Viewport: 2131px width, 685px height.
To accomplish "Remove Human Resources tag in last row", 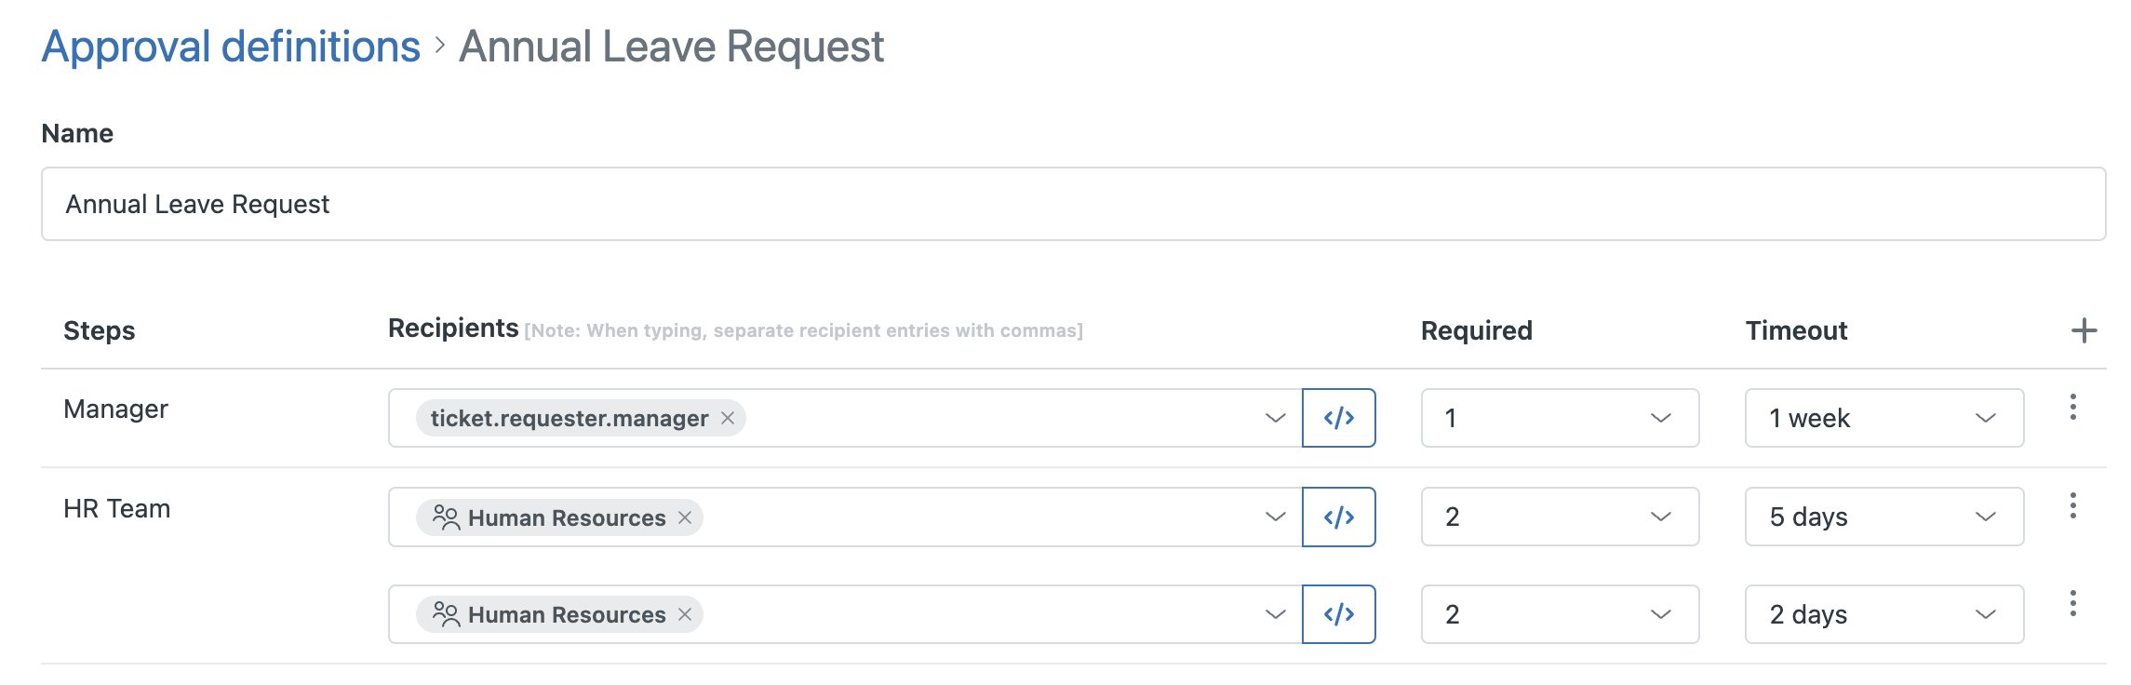I will pyautogui.click(x=685, y=614).
